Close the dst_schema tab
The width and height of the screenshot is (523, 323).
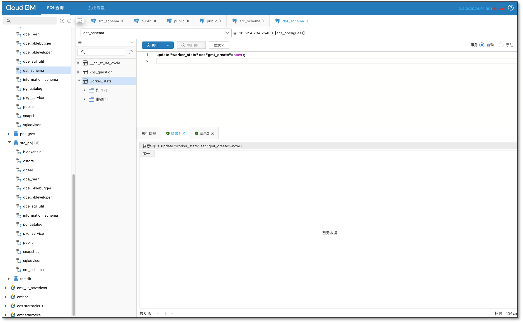point(307,21)
